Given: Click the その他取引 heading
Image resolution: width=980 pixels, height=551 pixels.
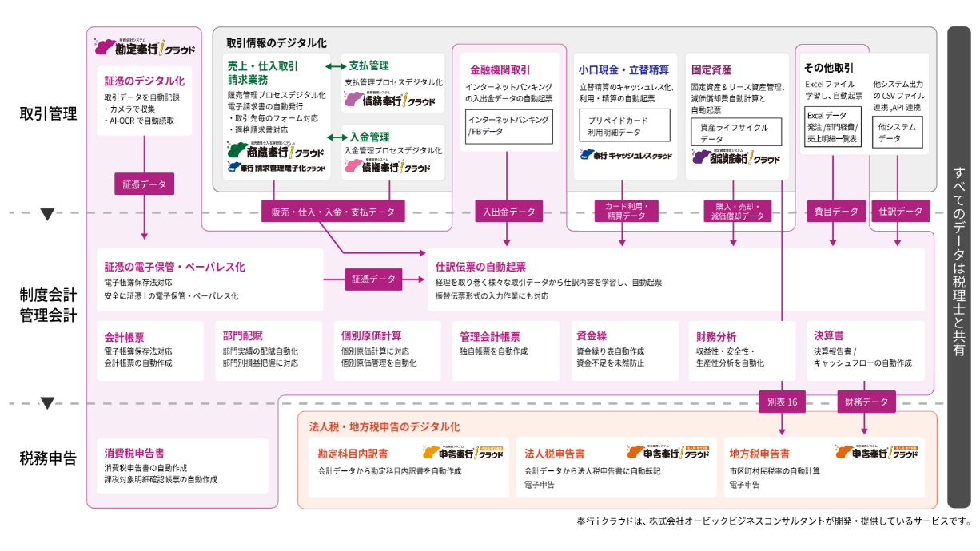Looking at the screenshot, I should 829,69.
